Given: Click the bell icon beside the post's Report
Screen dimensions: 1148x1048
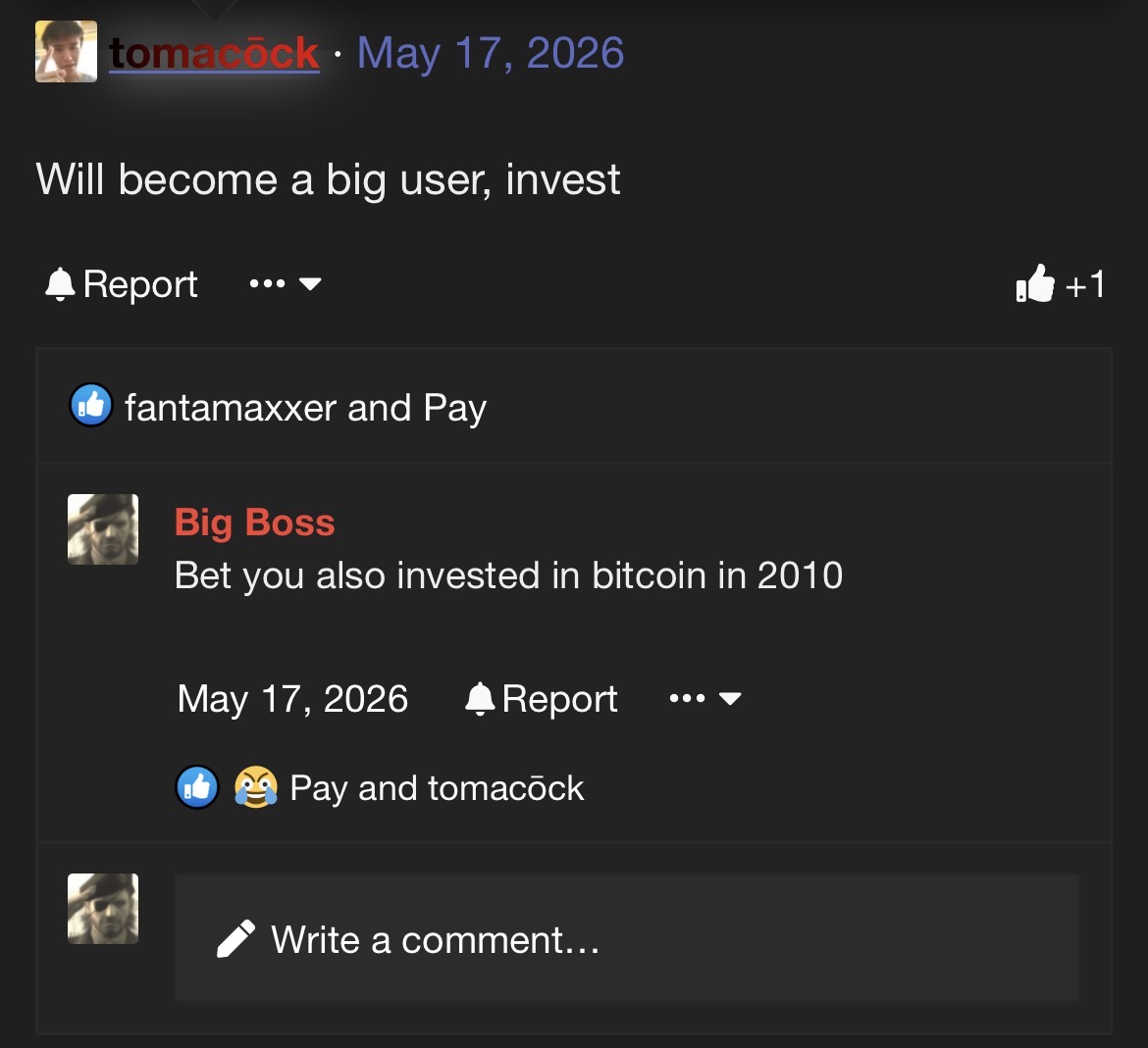Looking at the screenshot, I should (60, 283).
